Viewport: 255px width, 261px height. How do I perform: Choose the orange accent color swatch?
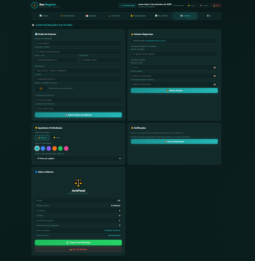pyautogui.click(x=55, y=148)
